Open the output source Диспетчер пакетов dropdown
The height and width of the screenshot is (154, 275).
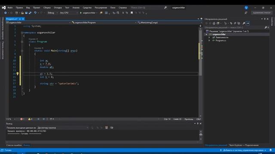point(63,128)
